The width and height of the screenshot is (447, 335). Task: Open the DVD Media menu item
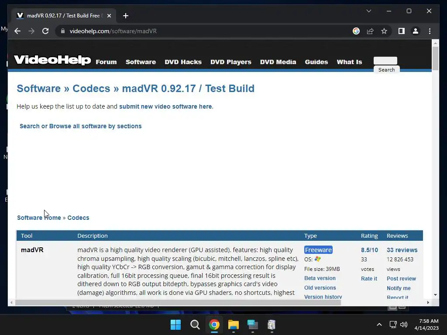[x=278, y=62]
